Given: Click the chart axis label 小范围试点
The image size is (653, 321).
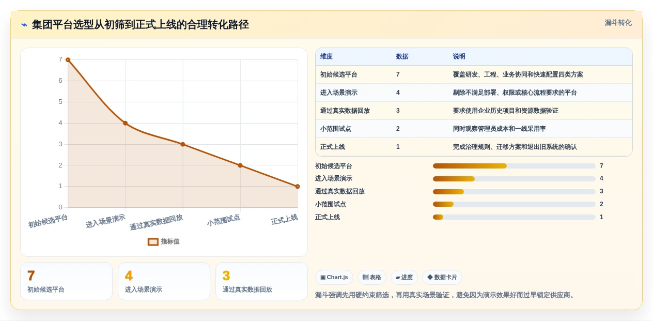Looking at the screenshot, I should (224, 220).
